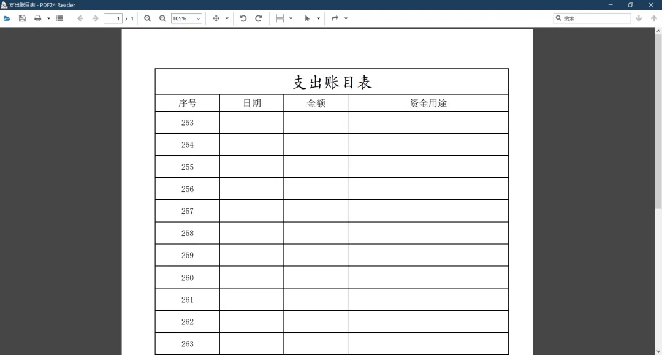The height and width of the screenshot is (355, 662).
Task: Click row number 262
Action: 188,322
